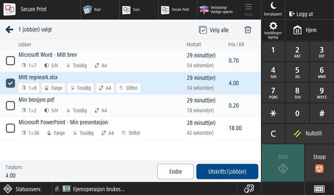This screenshot has width=334, height=195.
Task: Click Totalpris value 4.00
Action: click(10, 175)
